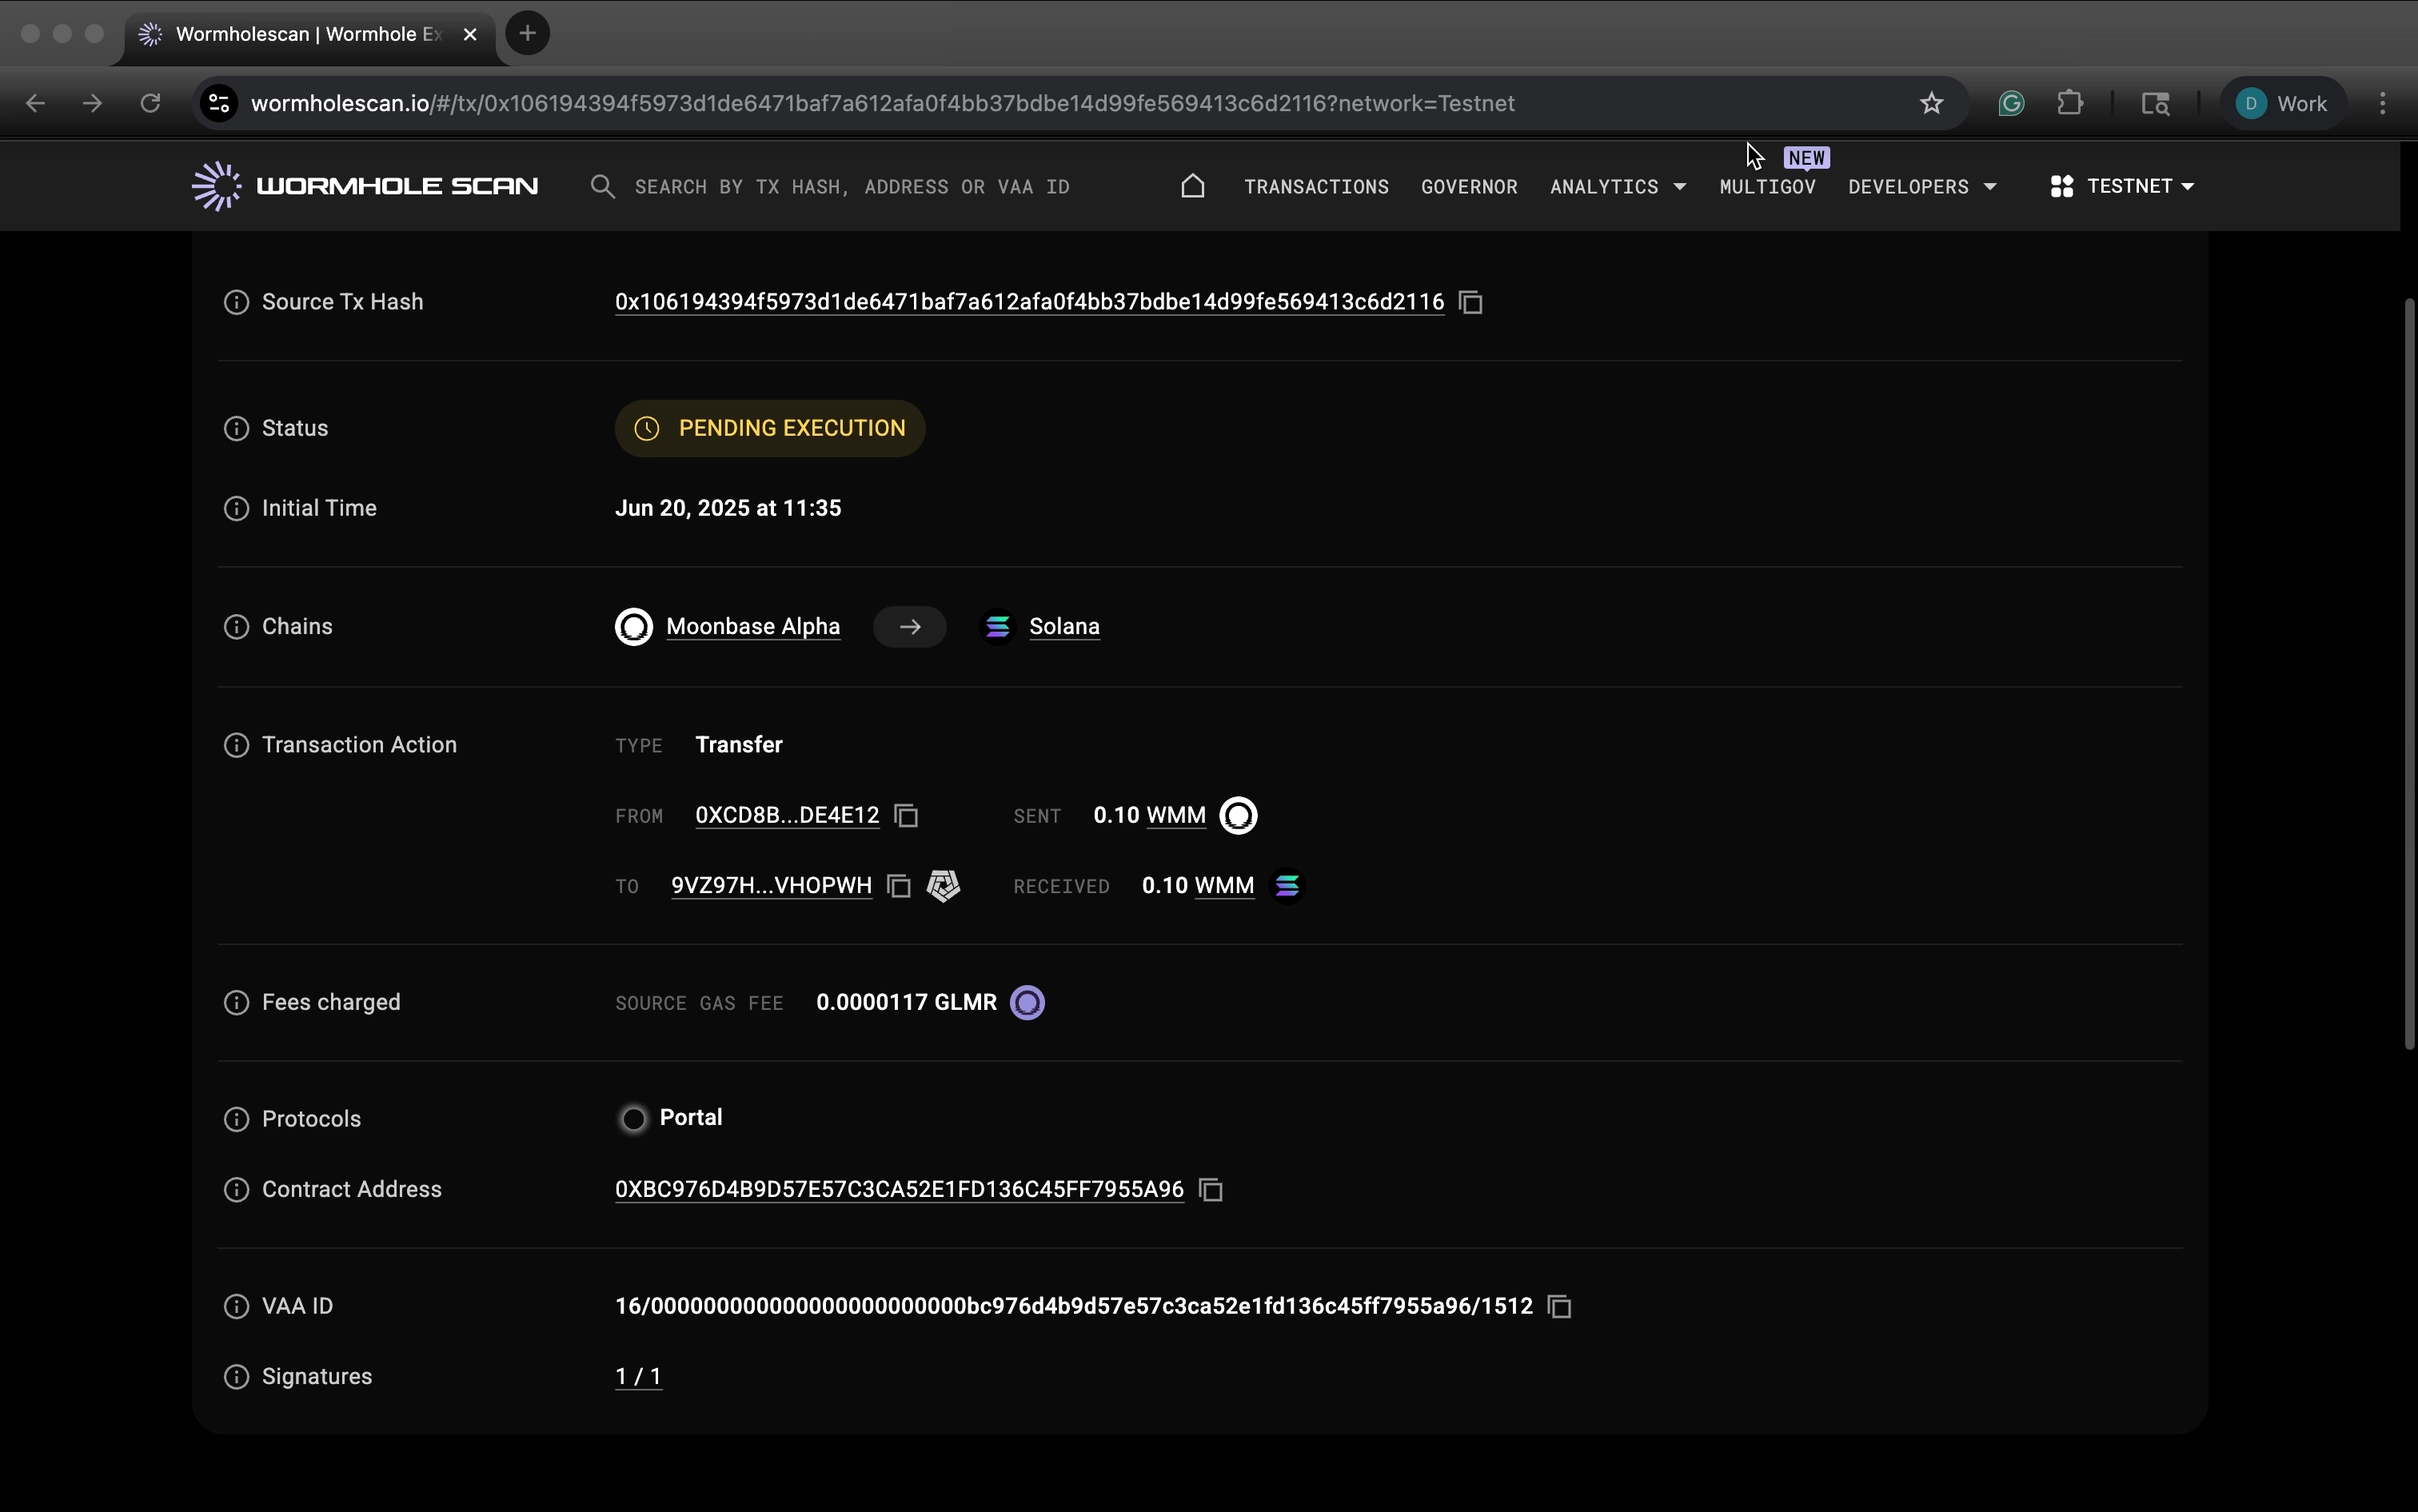
Task: Open the Moonbase Alpha chain link
Action: pos(753,627)
